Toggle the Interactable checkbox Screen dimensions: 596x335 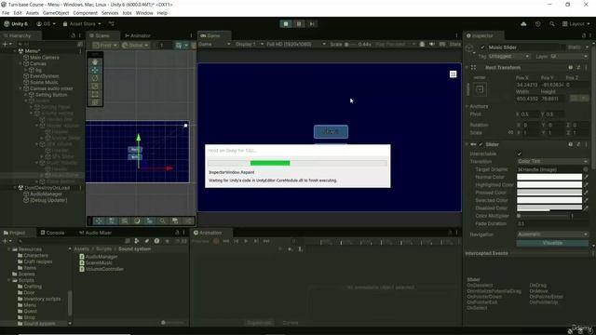pos(520,154)
